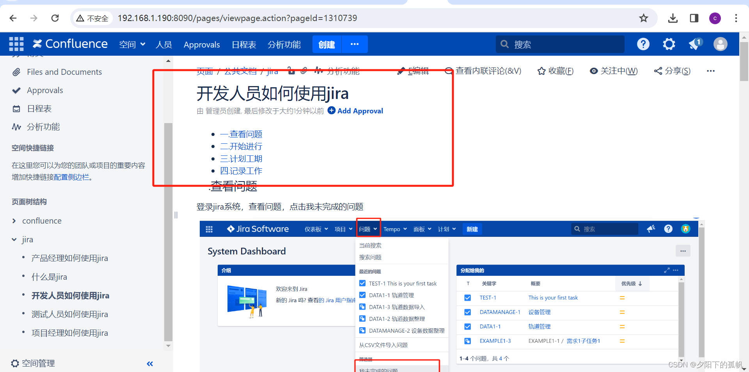The image size is (749, 372).
Task: Click 编辑 to edit the page
Action: (x=413, y=71)
